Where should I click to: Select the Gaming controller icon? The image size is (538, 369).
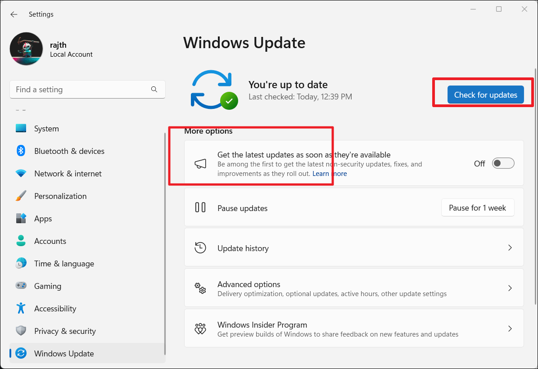[x=21, y=286]
